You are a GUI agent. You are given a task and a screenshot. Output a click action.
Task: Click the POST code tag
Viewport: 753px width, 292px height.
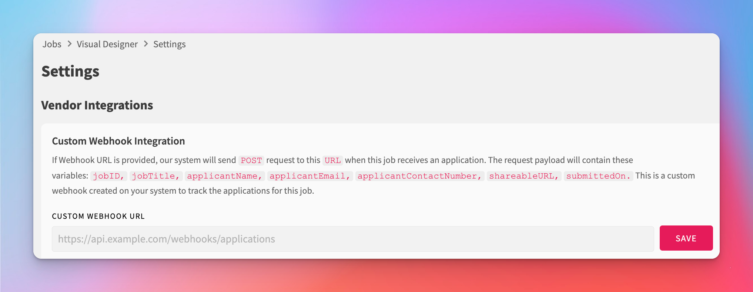[251, 160]
